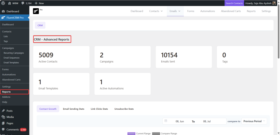
Task: Open user avatar for Saja Abu Aysheh
Action: coord(274,3)
